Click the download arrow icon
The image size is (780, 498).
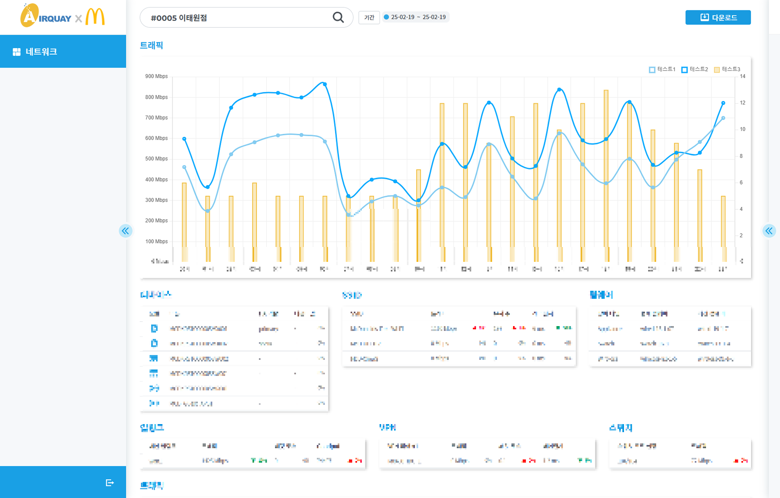point(704,17)
